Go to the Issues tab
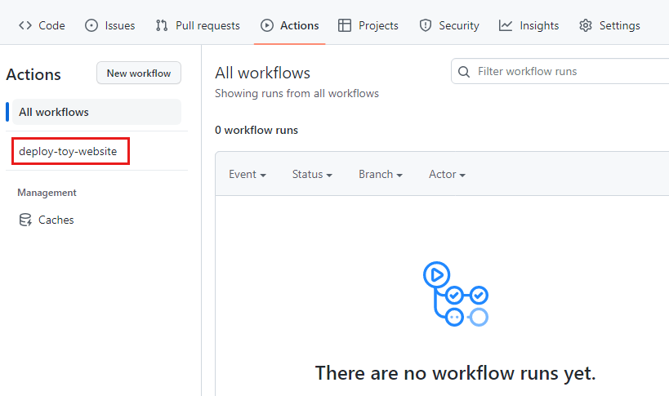 110,25
